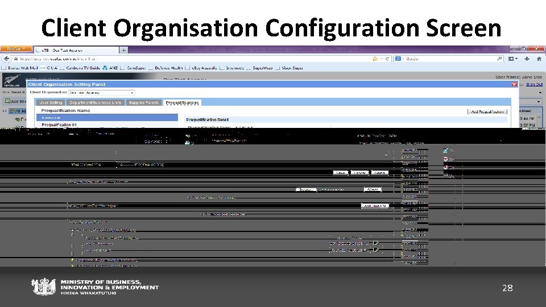
Task: Open the SuperWrap bookmark
Action: (x=260, y=68)
